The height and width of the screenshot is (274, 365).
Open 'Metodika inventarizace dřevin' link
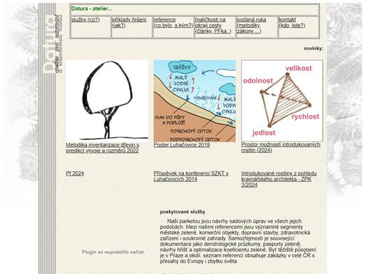[x=103, y=148]
